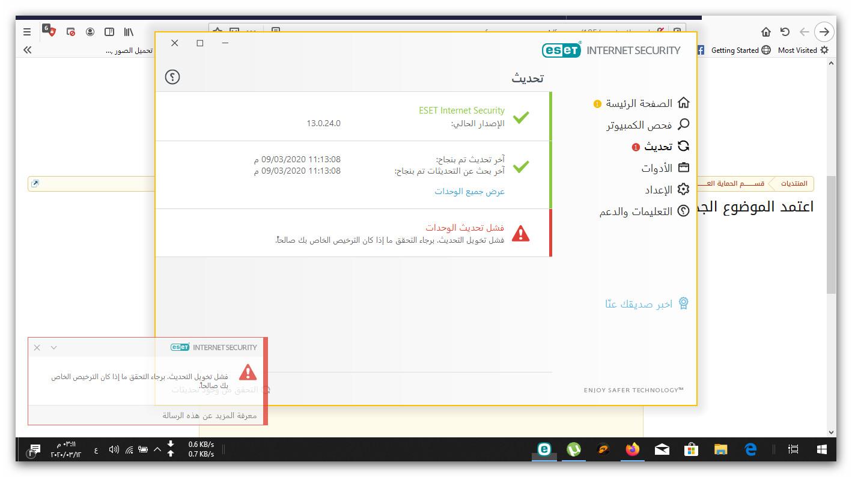Viewport: 852px width, 477px height.
Task: Click the Firefox back arrow button
Action: (805, 32)
